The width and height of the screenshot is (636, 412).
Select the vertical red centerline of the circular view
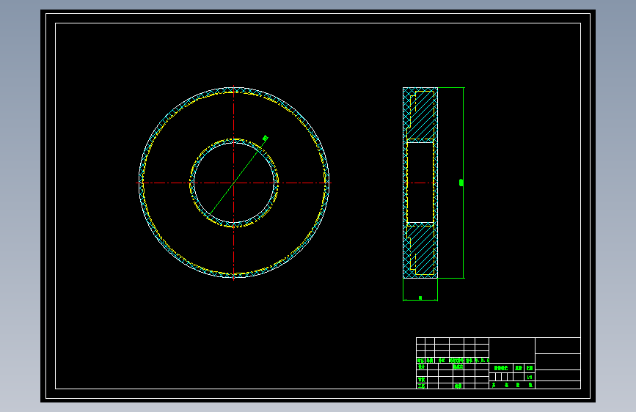point(233,183)
